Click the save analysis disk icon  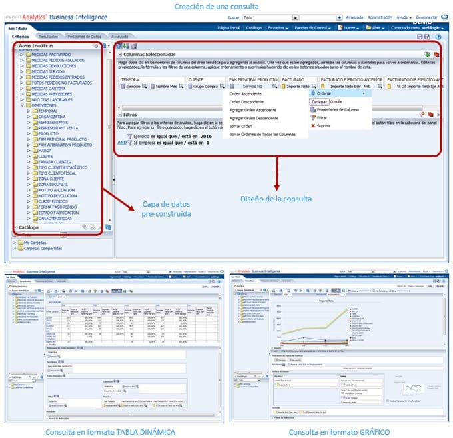(x=420, y=37)
